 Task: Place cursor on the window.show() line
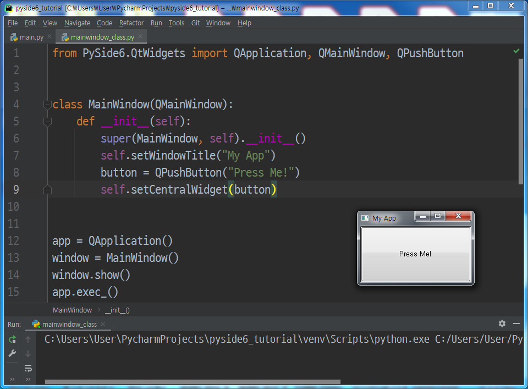point(91,275)
